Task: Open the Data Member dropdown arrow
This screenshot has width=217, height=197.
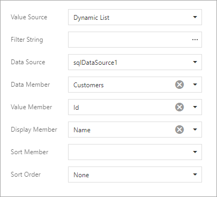Action: tap(195, 85)
